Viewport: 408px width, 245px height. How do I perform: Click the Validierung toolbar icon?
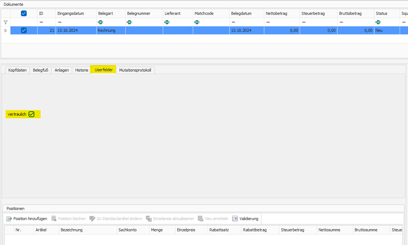point(235,219)
